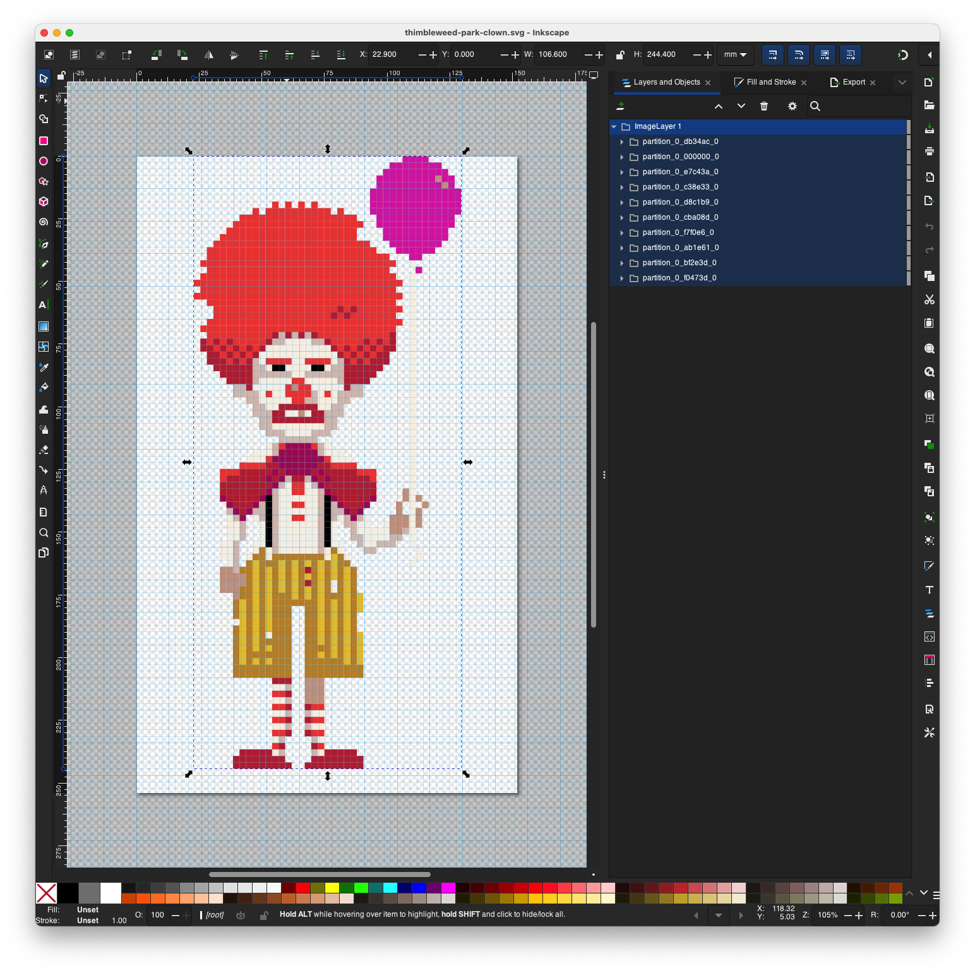This screenshot has height=973, width=975.
Task: Select the Eraser tool
Action: click(44, 450)
